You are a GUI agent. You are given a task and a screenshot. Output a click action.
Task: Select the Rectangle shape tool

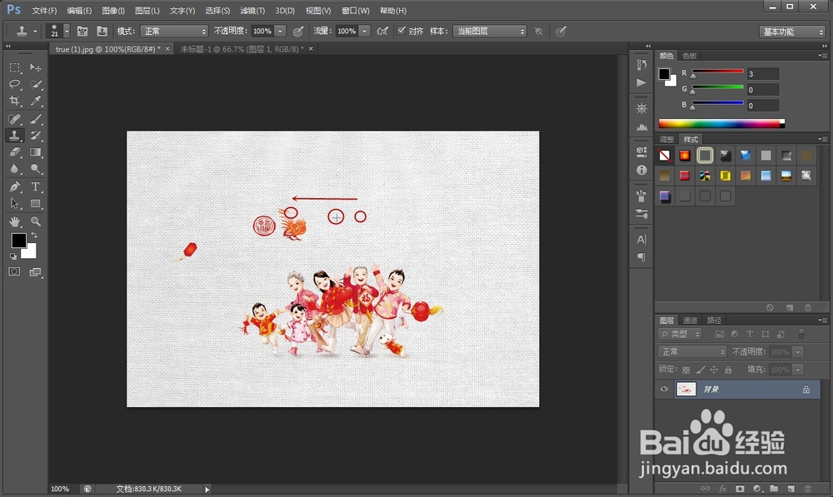click(36, 204)
